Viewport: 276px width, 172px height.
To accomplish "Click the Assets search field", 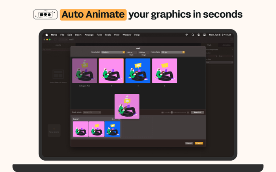I will click(57, 49).
